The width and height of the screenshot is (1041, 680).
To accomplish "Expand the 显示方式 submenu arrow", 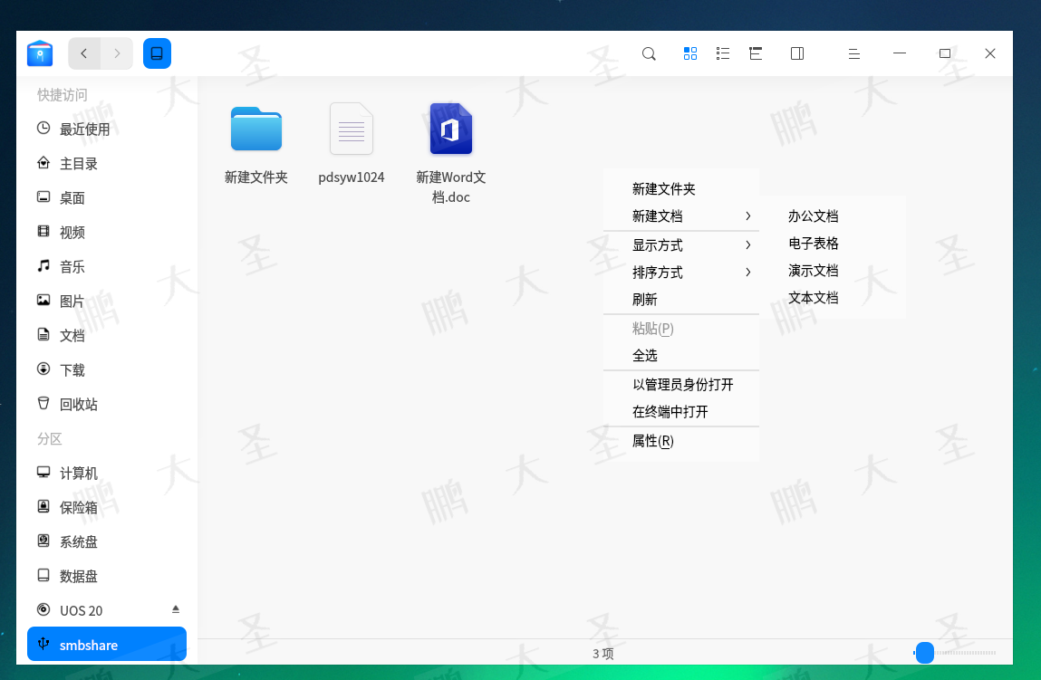I will pos(747,245).
